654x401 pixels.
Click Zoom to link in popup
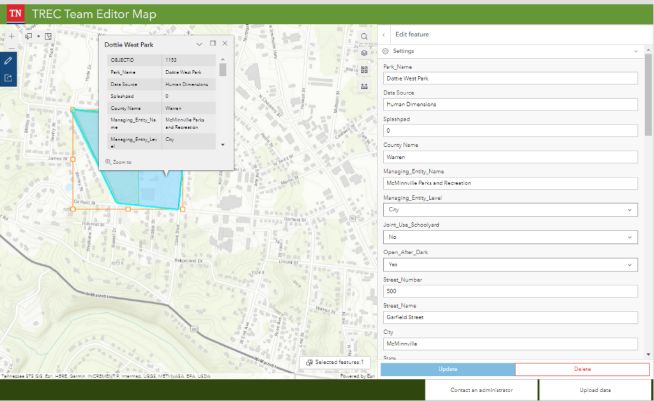click(118, 162)
